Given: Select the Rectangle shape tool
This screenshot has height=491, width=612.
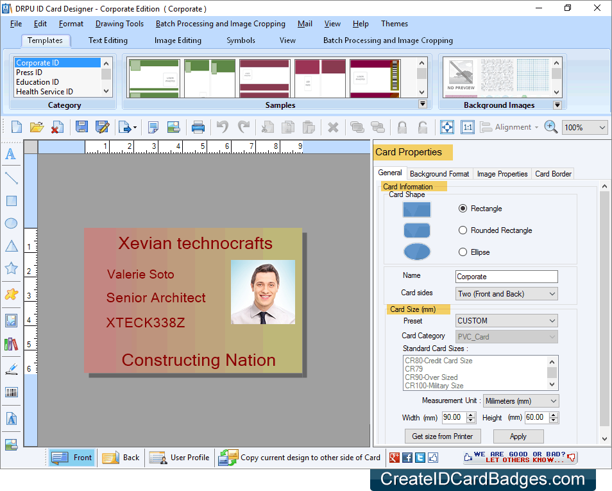Looking at the screenshot, I should 12,201.
